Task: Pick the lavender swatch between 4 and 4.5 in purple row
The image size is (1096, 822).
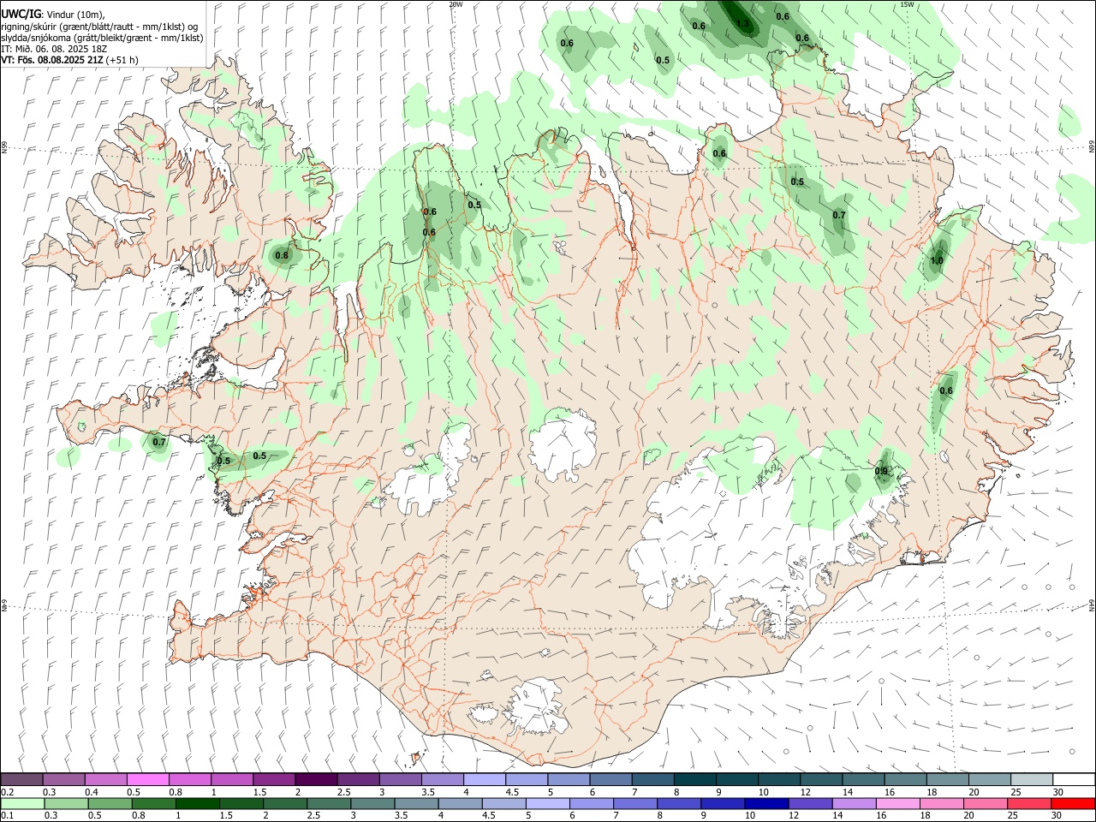Action: pyautogui.click(x=484, y=779)
